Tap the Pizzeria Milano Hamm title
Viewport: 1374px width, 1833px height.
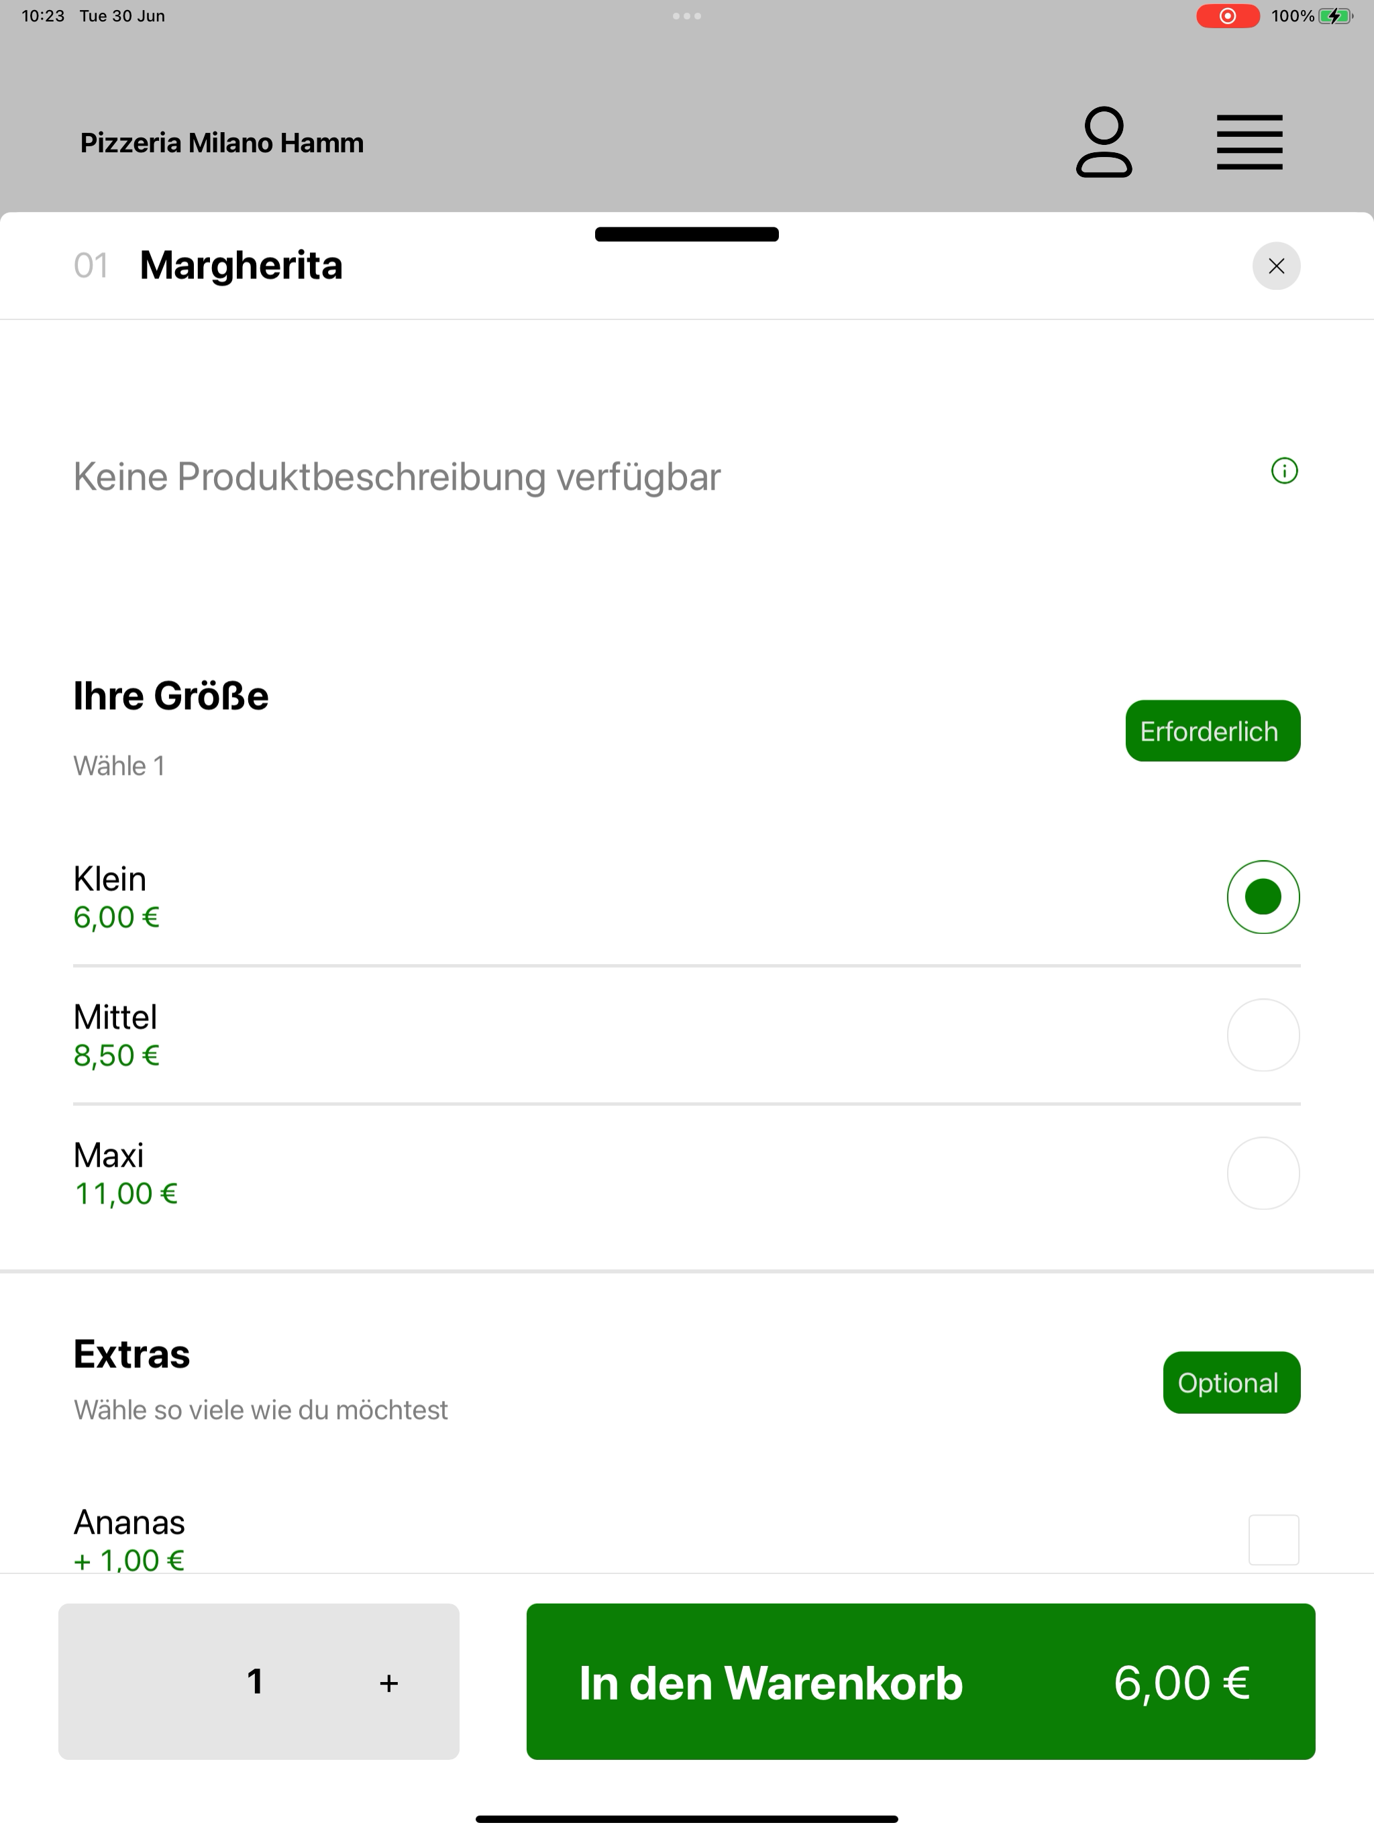coord(222,142)
